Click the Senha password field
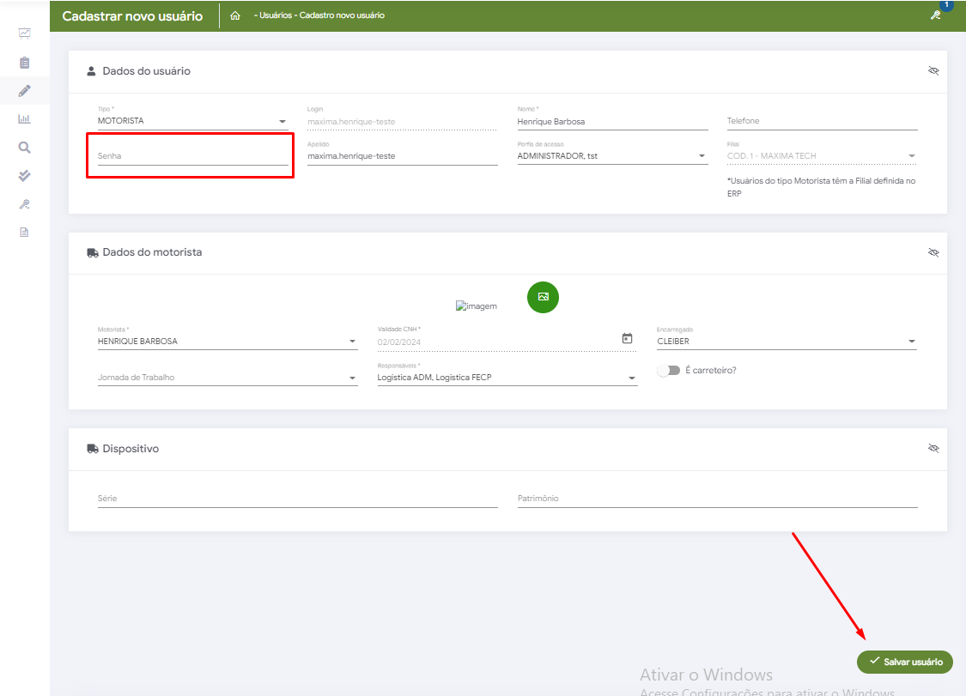This screenshot has width=966, height=696. point(192,156)
